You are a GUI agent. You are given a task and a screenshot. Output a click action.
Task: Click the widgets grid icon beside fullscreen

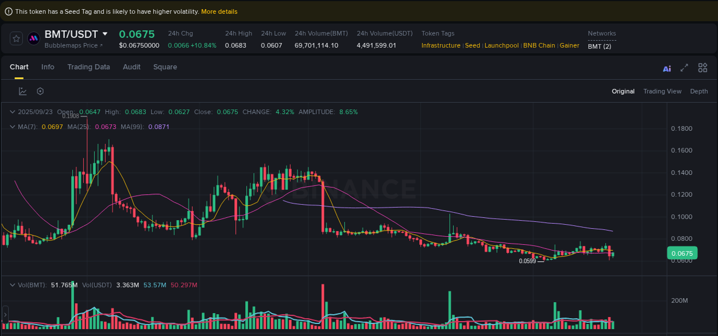click(702, 68)
